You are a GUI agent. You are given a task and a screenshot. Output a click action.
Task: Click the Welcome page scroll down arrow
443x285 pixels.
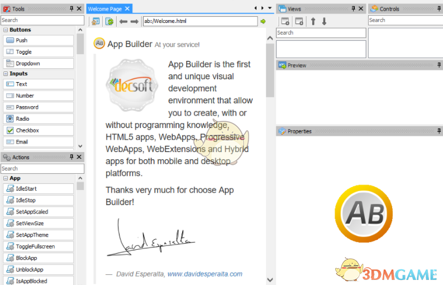click(x=270, y=280)
